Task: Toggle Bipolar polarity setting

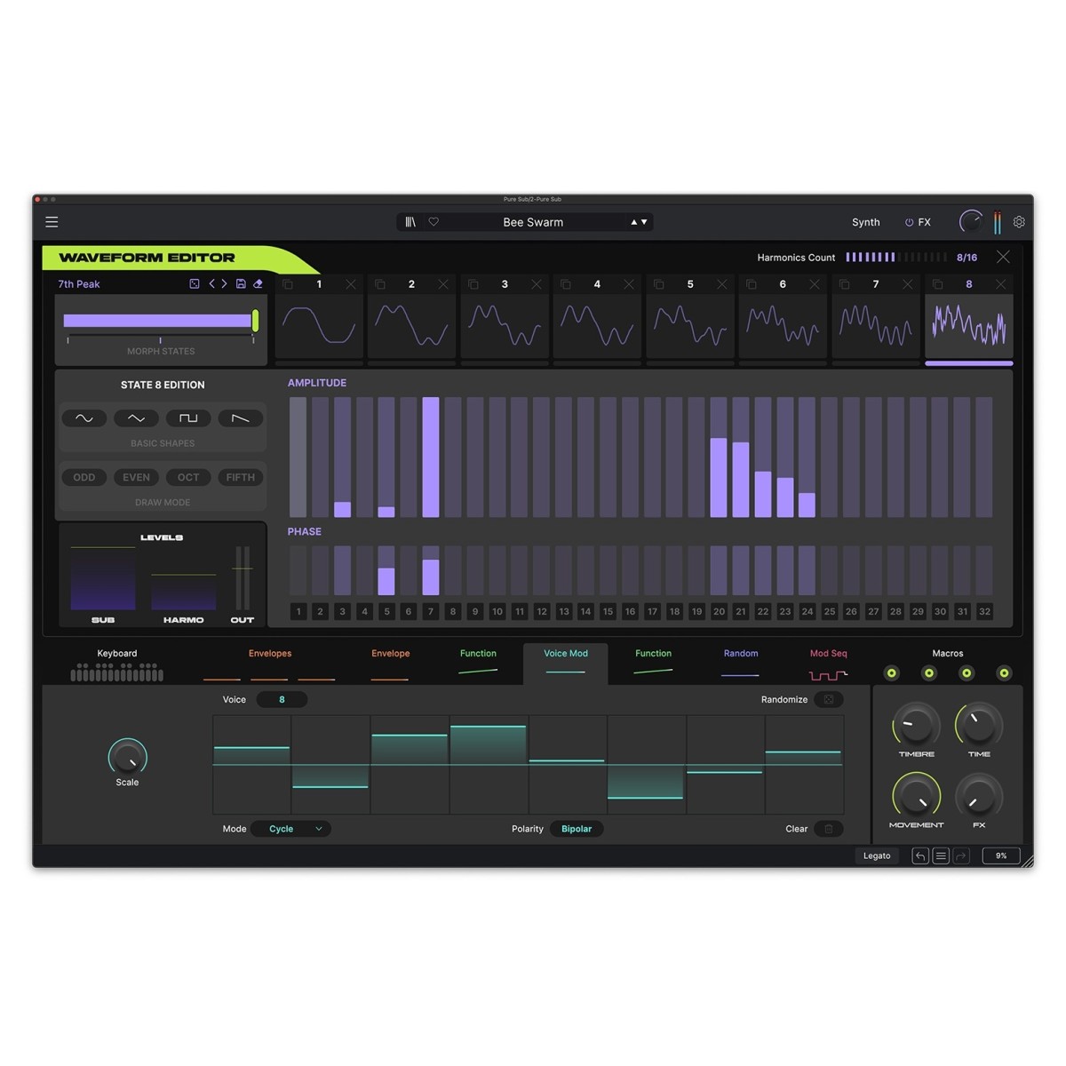Action: pos(577,829)
